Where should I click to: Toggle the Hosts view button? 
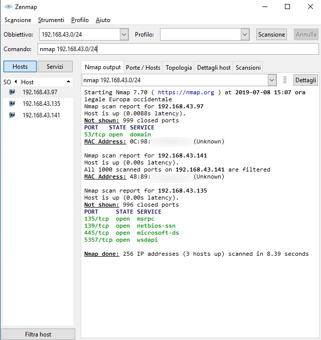tap(20, 67)
